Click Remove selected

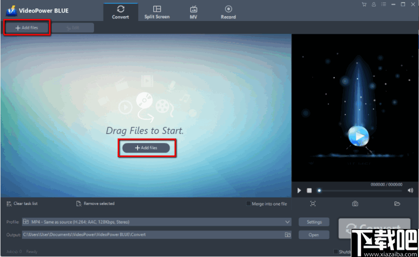tap(96, 203)
